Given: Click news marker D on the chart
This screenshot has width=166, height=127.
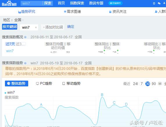Looking at the screenshot, I should click(x=126, y=104).
